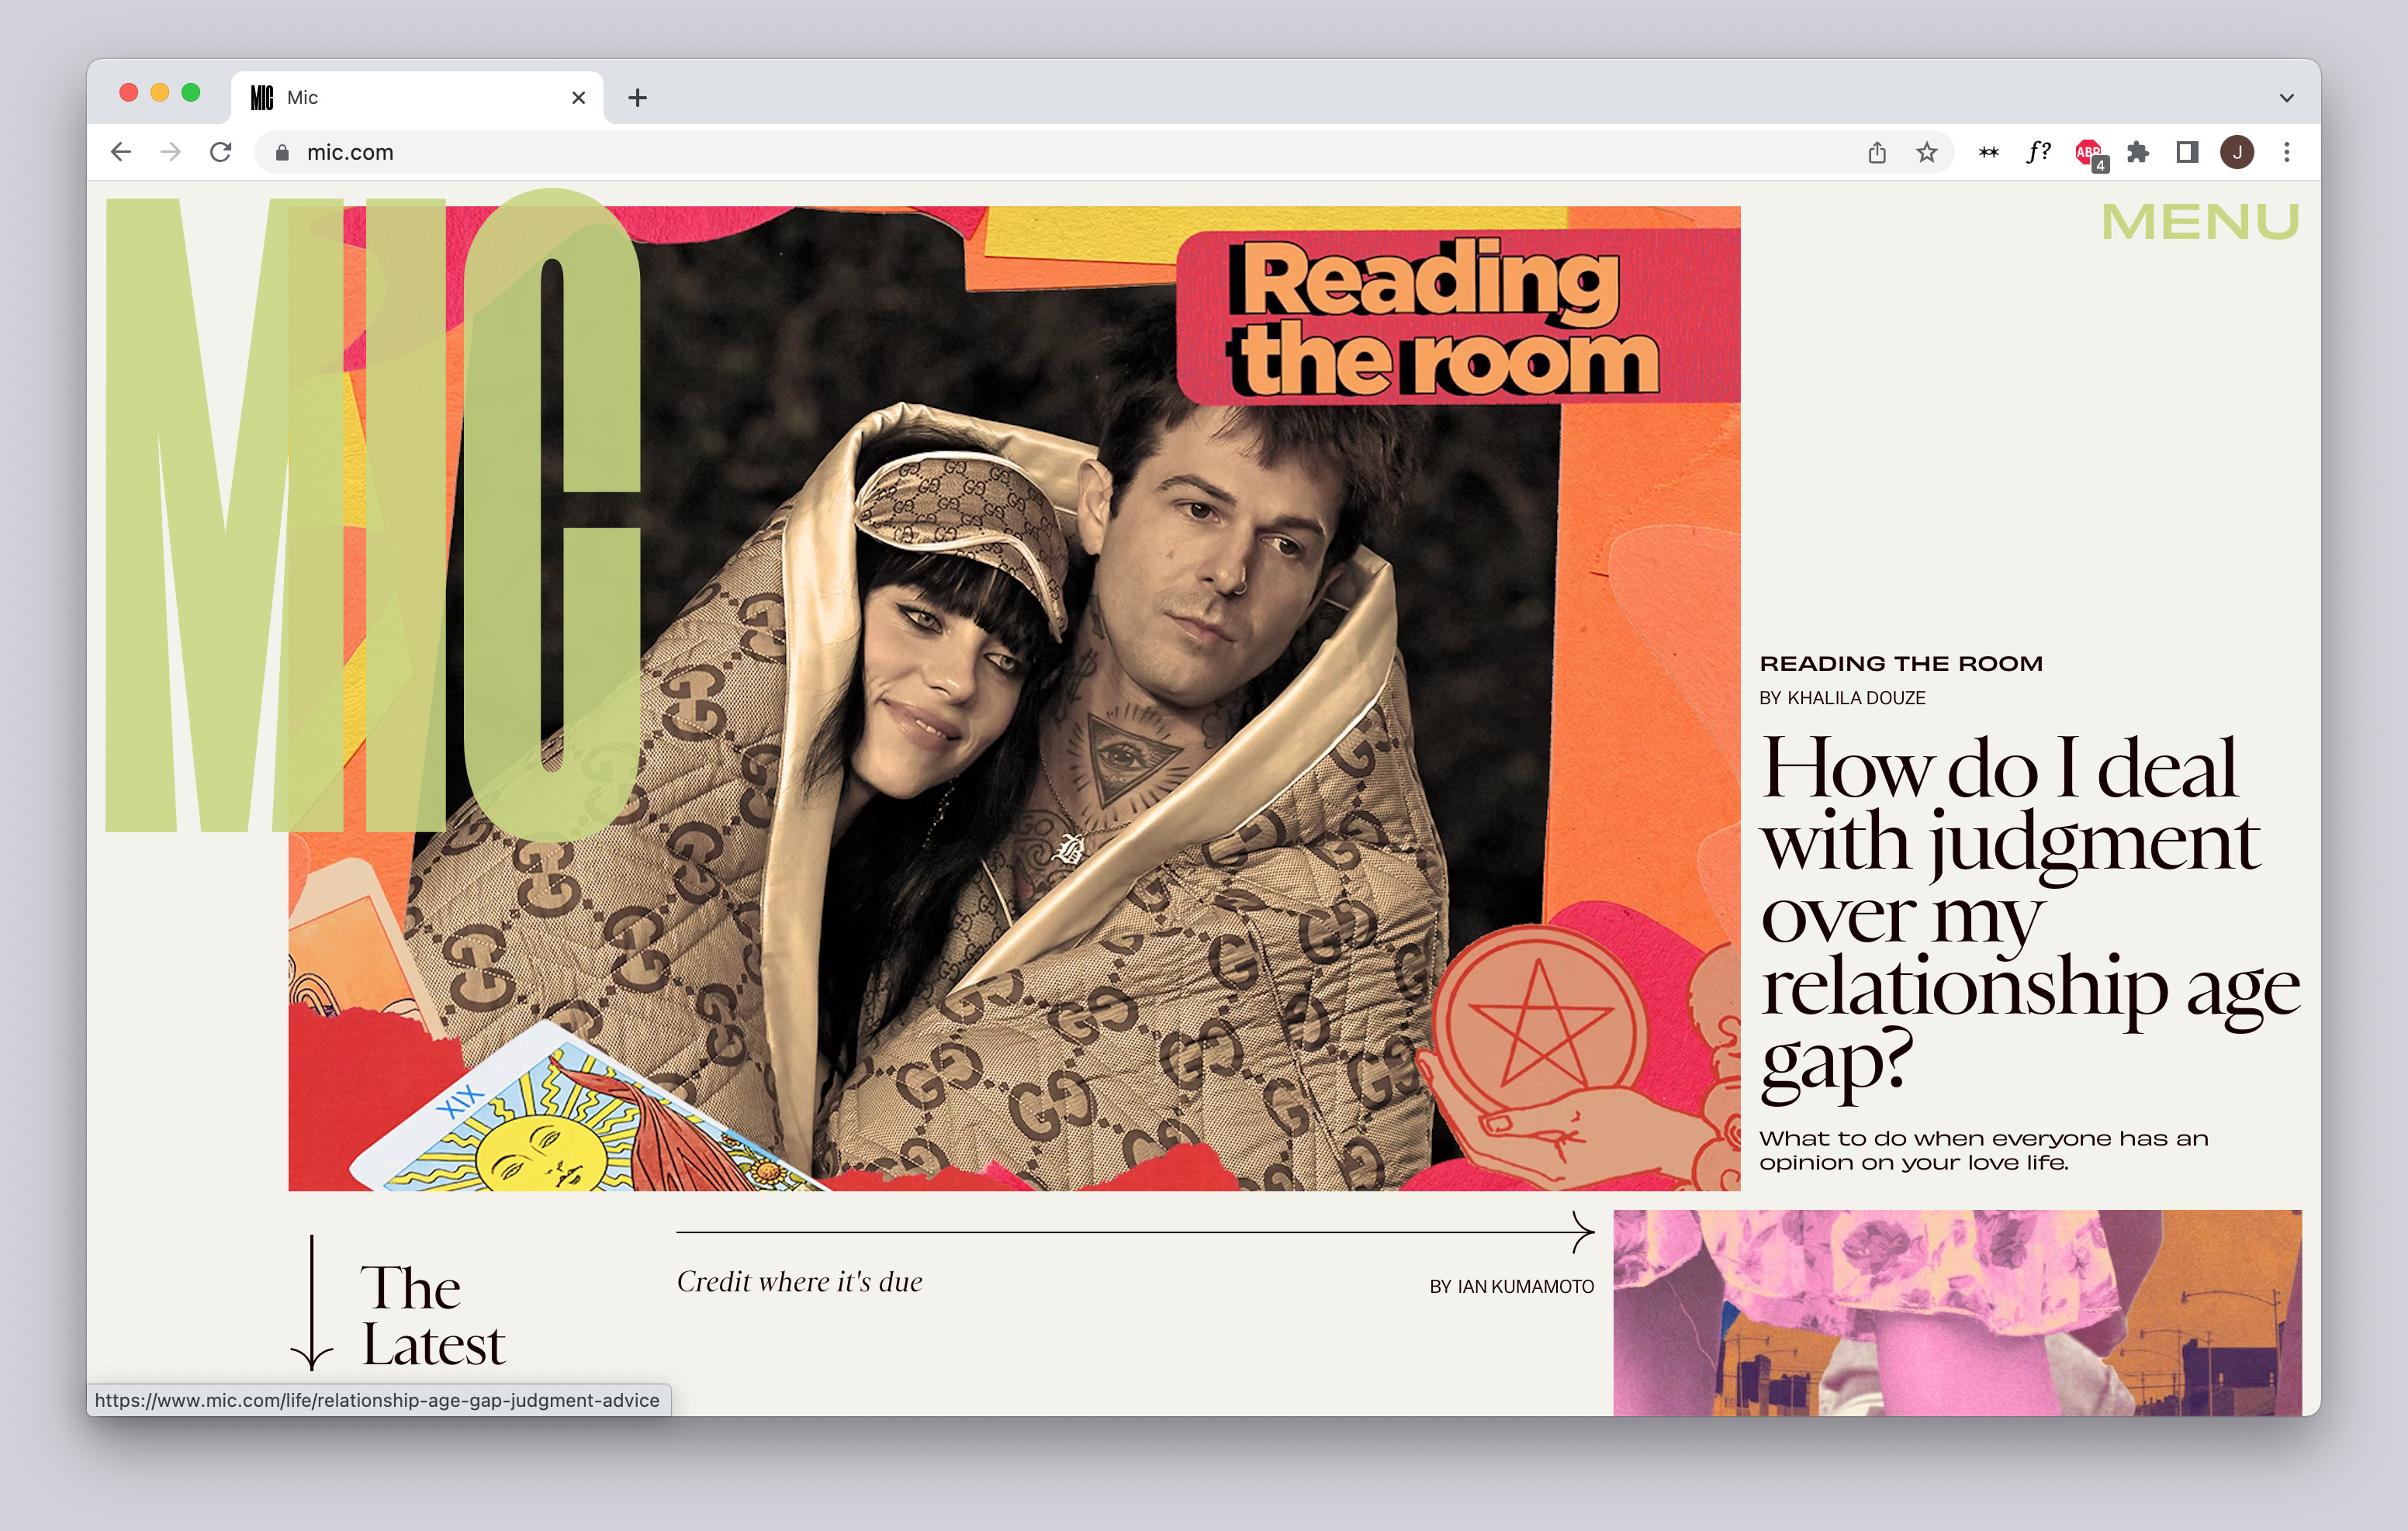
Task: Click the mic.com address bar
Action: click(x=1000, y=152)
